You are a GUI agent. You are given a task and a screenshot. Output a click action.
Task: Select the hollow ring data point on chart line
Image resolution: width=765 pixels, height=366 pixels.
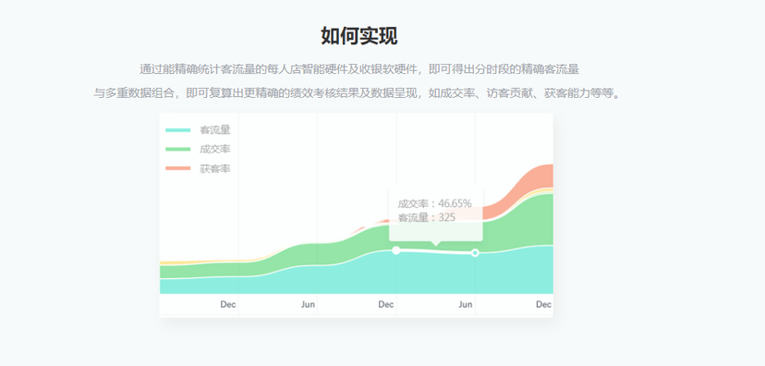coord(475,253)
